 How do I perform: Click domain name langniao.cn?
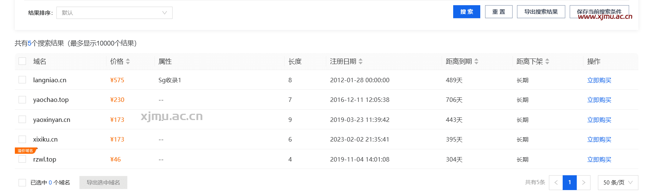(x=50, y=80)
